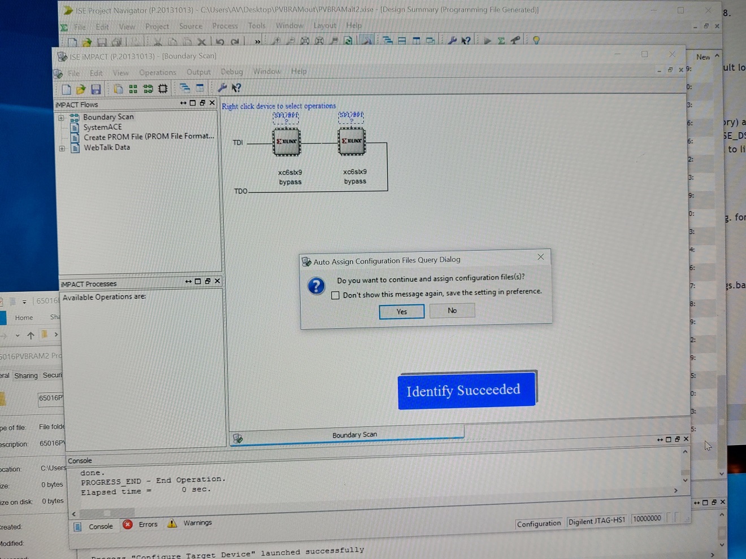Enable "Don't show this message again" checkbox
Image resolution: width=746 pixels, height=559 pixels.
point(336,295)
